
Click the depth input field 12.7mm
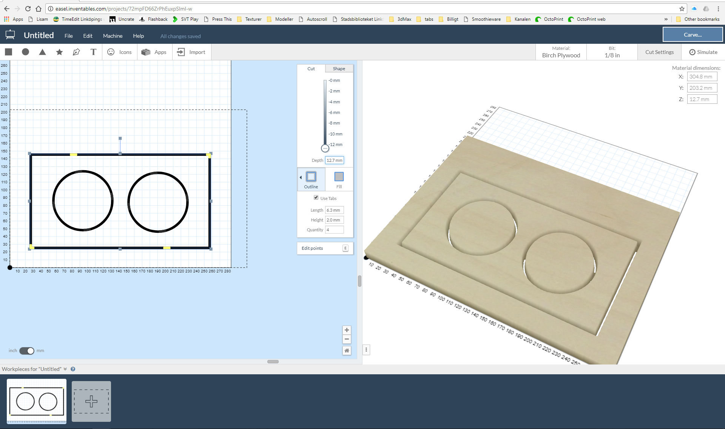click(334, 160)
